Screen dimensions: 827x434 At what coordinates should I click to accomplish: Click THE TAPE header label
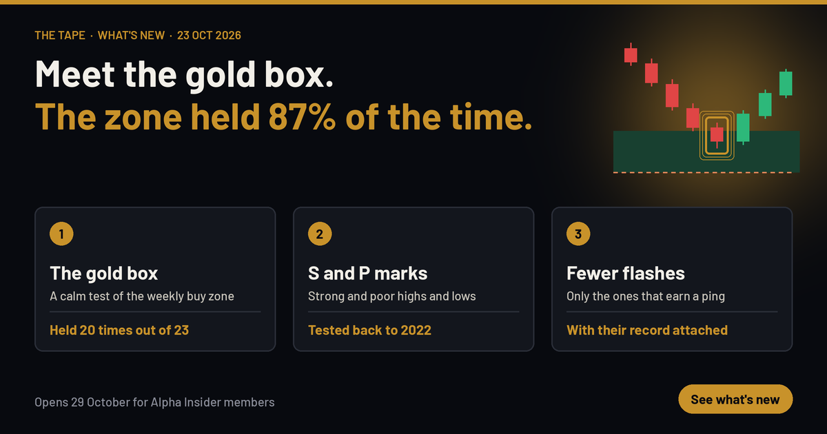[60, 35]
